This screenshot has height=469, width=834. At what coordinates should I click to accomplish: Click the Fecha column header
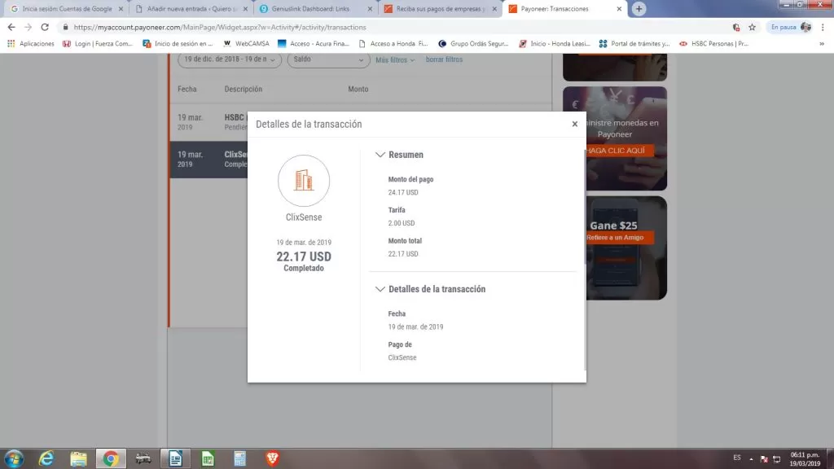[x=187, y=90]
